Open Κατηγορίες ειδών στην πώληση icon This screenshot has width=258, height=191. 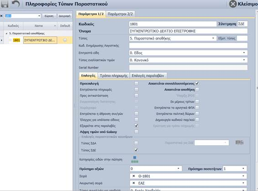point(135,159)
